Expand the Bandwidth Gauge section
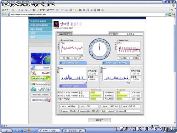Viewport: 177px width, 133px height. click(x=73, y=86)
